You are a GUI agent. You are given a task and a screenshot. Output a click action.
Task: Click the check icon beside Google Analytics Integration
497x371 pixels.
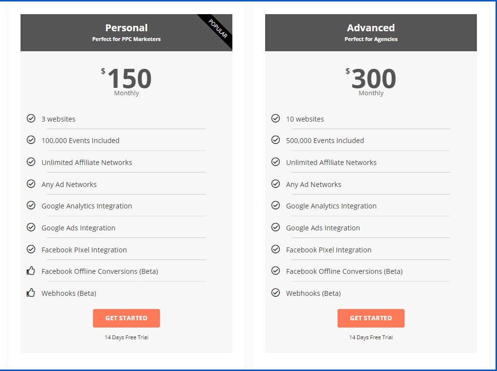31,206
